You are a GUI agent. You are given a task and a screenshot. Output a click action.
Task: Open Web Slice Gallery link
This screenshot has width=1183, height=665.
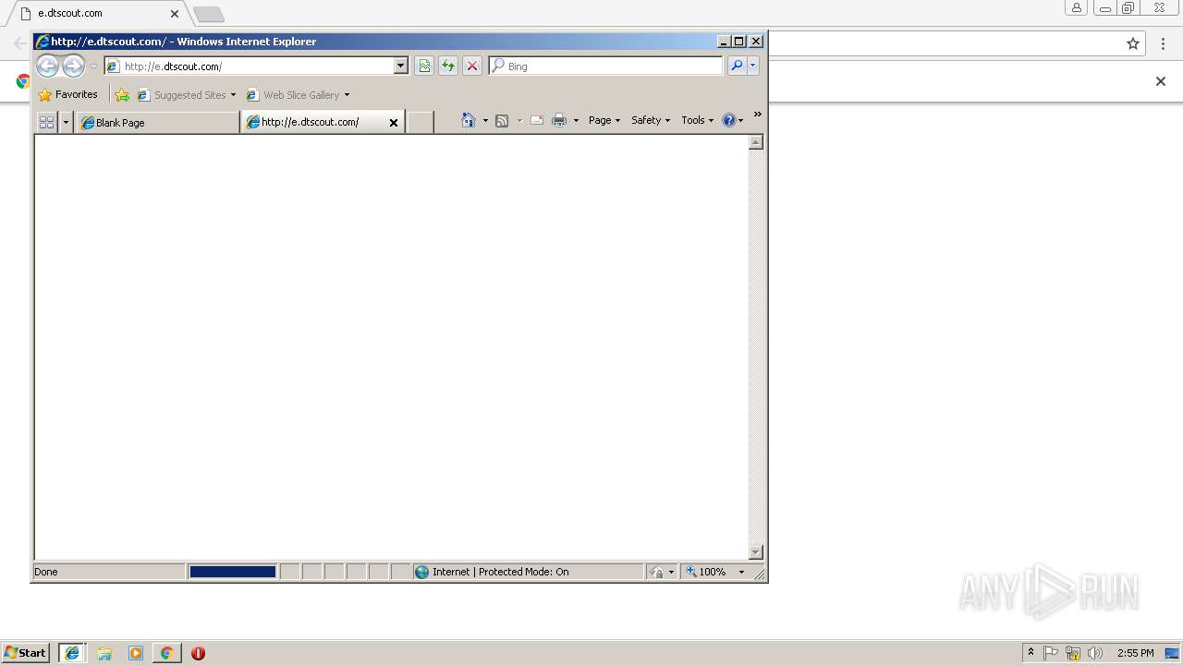298,94
